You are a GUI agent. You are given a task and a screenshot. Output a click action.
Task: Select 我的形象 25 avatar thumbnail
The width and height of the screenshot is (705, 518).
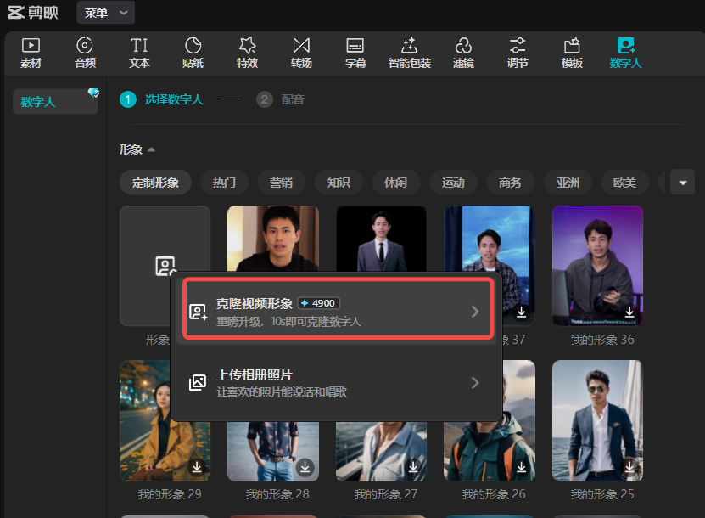coord(597,420)
